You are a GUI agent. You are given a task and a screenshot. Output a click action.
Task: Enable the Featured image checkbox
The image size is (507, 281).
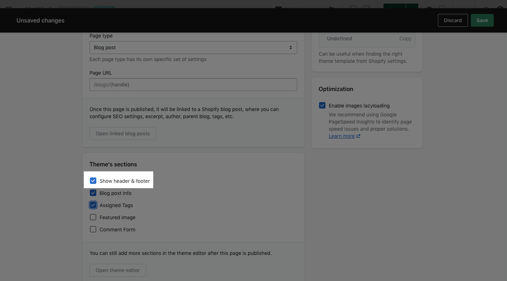tap(93, 217)
